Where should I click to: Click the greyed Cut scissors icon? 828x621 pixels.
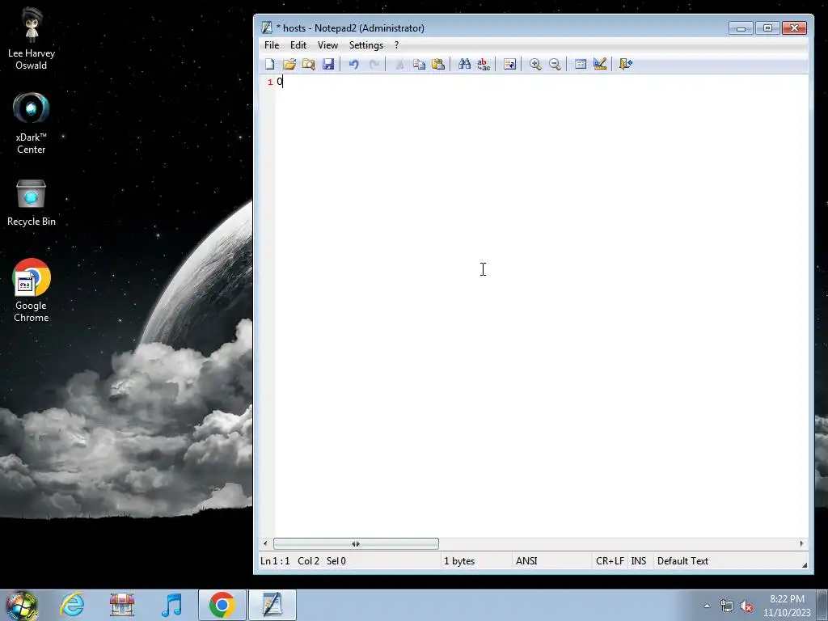399,65
